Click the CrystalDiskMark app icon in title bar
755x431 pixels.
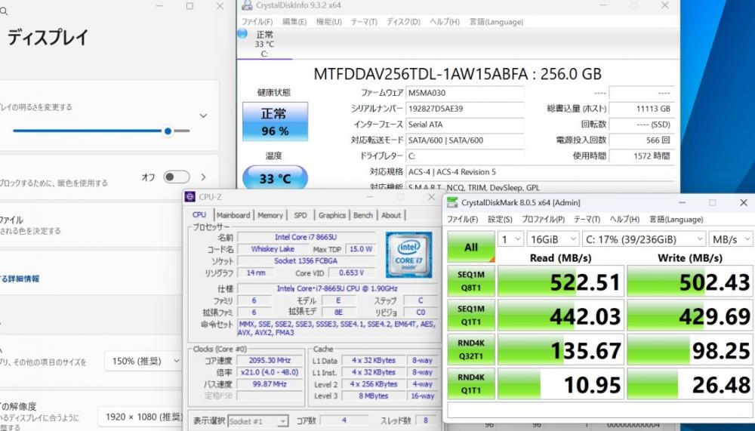(451, 202)
